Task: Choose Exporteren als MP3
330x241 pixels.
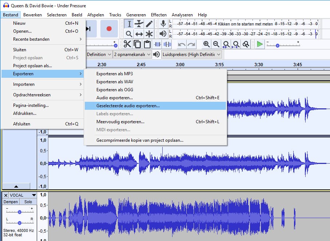Action: click(114, 74)
